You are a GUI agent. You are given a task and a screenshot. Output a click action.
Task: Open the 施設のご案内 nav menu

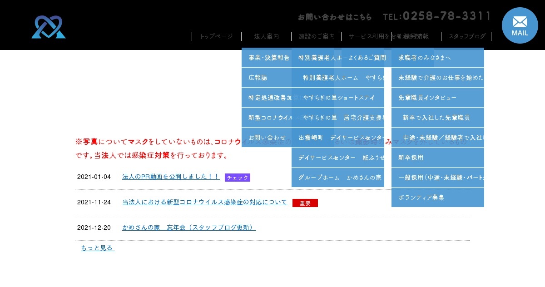317,36
